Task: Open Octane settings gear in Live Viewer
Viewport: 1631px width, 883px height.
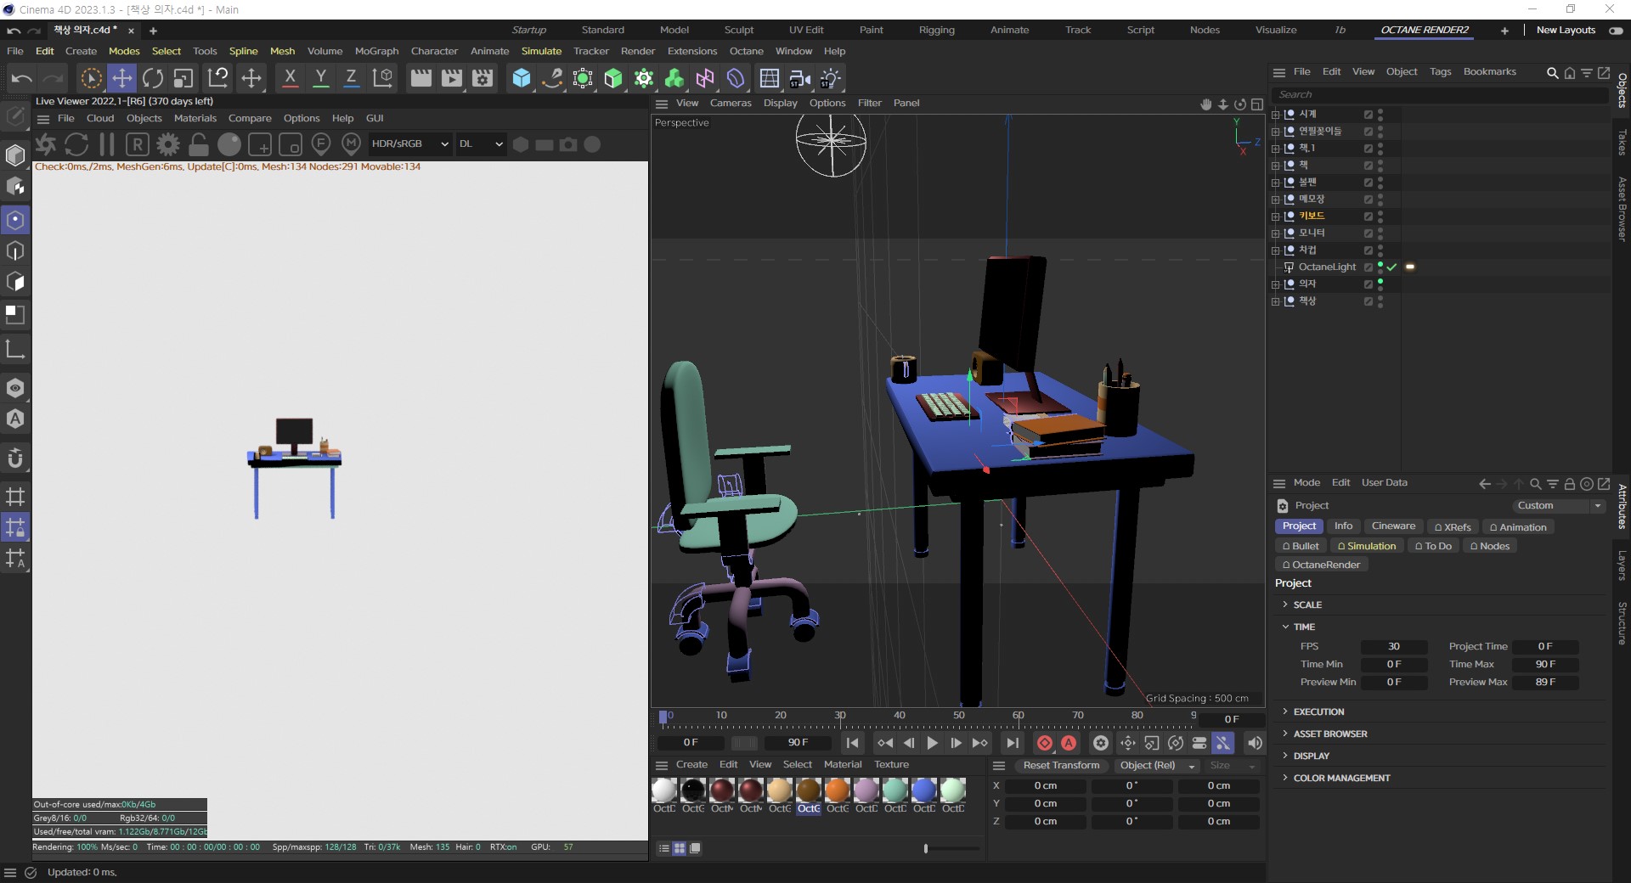Action: pos(168,143)
